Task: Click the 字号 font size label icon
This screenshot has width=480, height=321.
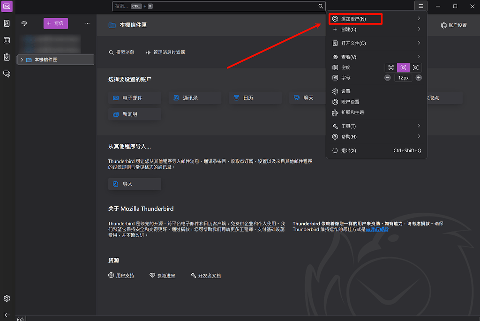Action: tap(335, 78)
